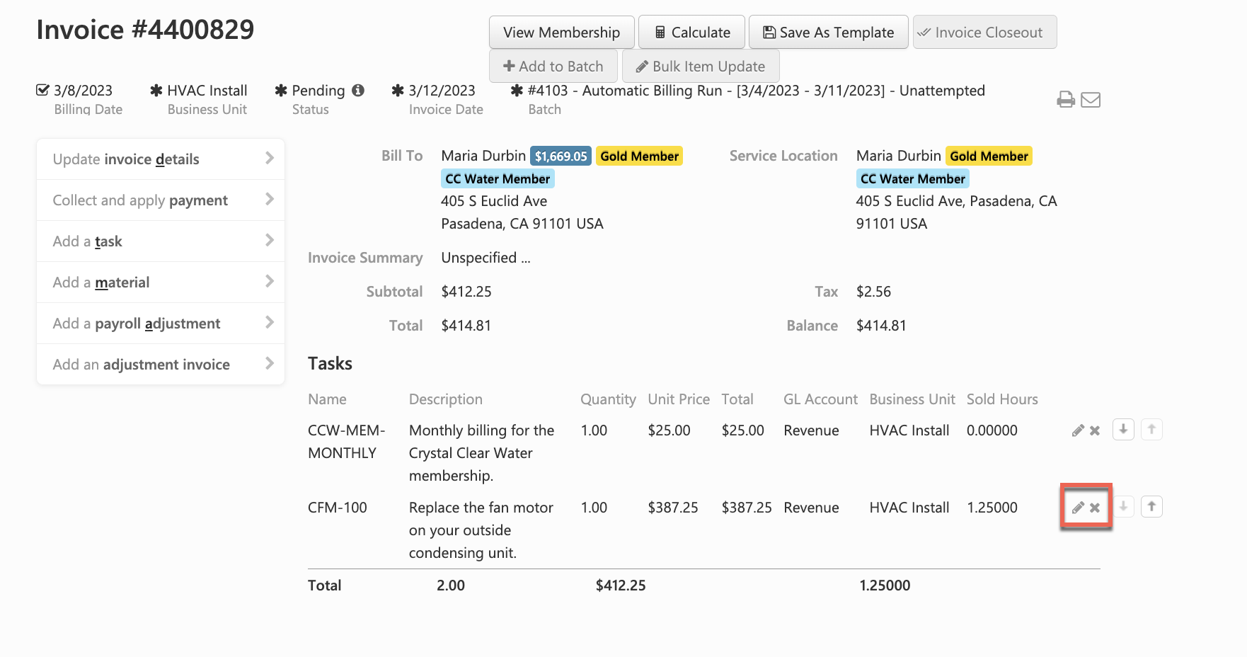Expand Add a payroll adjustment chevron

270,323
